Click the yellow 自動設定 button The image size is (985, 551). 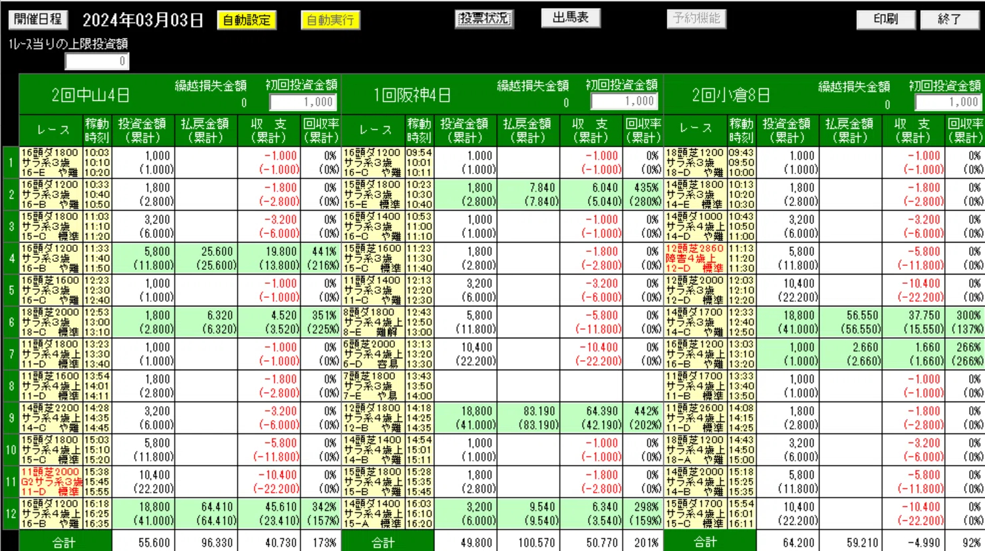[x=247, y=20]
